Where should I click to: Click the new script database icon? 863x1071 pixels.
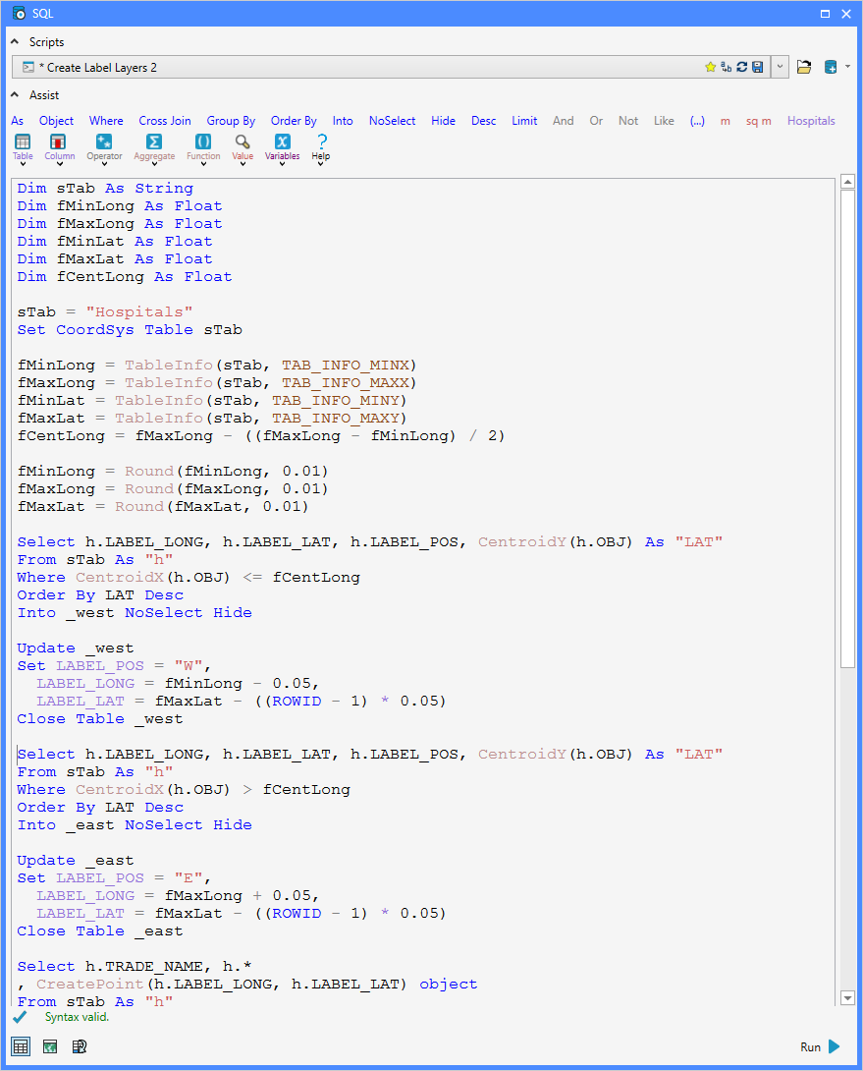[x=831, y=67]
